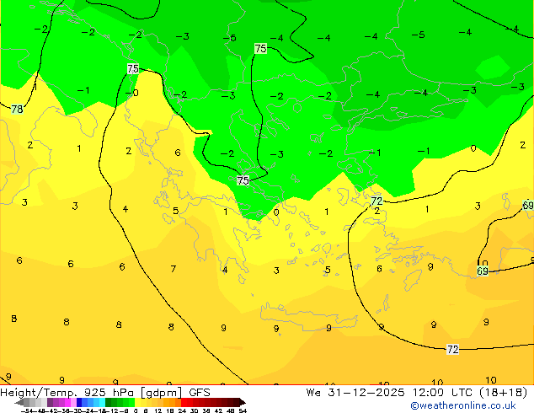The image size is (534, 413).
Task: Select the dark green legend swatch near -12
Action: [108, 402]
